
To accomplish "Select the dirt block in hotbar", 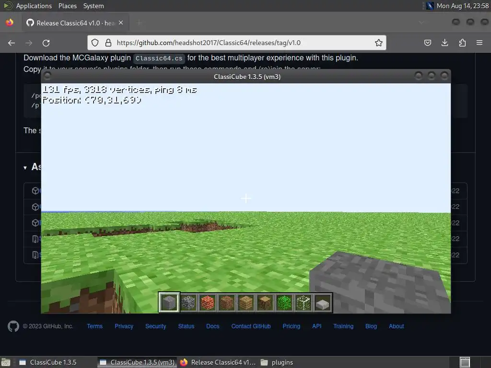I will coord(227,303).
